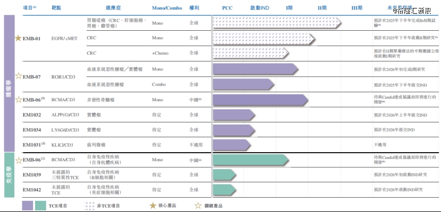441x212 pixels.
Task: Click the TCE項目 legend label
Action: point(58,206)
